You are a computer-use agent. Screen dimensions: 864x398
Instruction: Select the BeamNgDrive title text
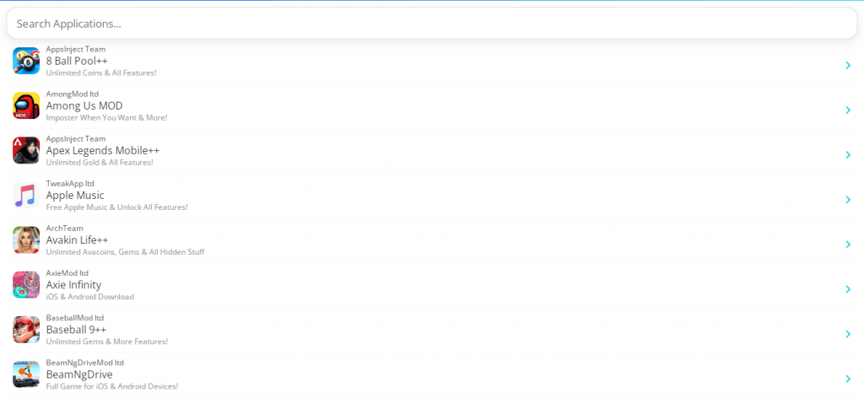click(x=79, y=374)
